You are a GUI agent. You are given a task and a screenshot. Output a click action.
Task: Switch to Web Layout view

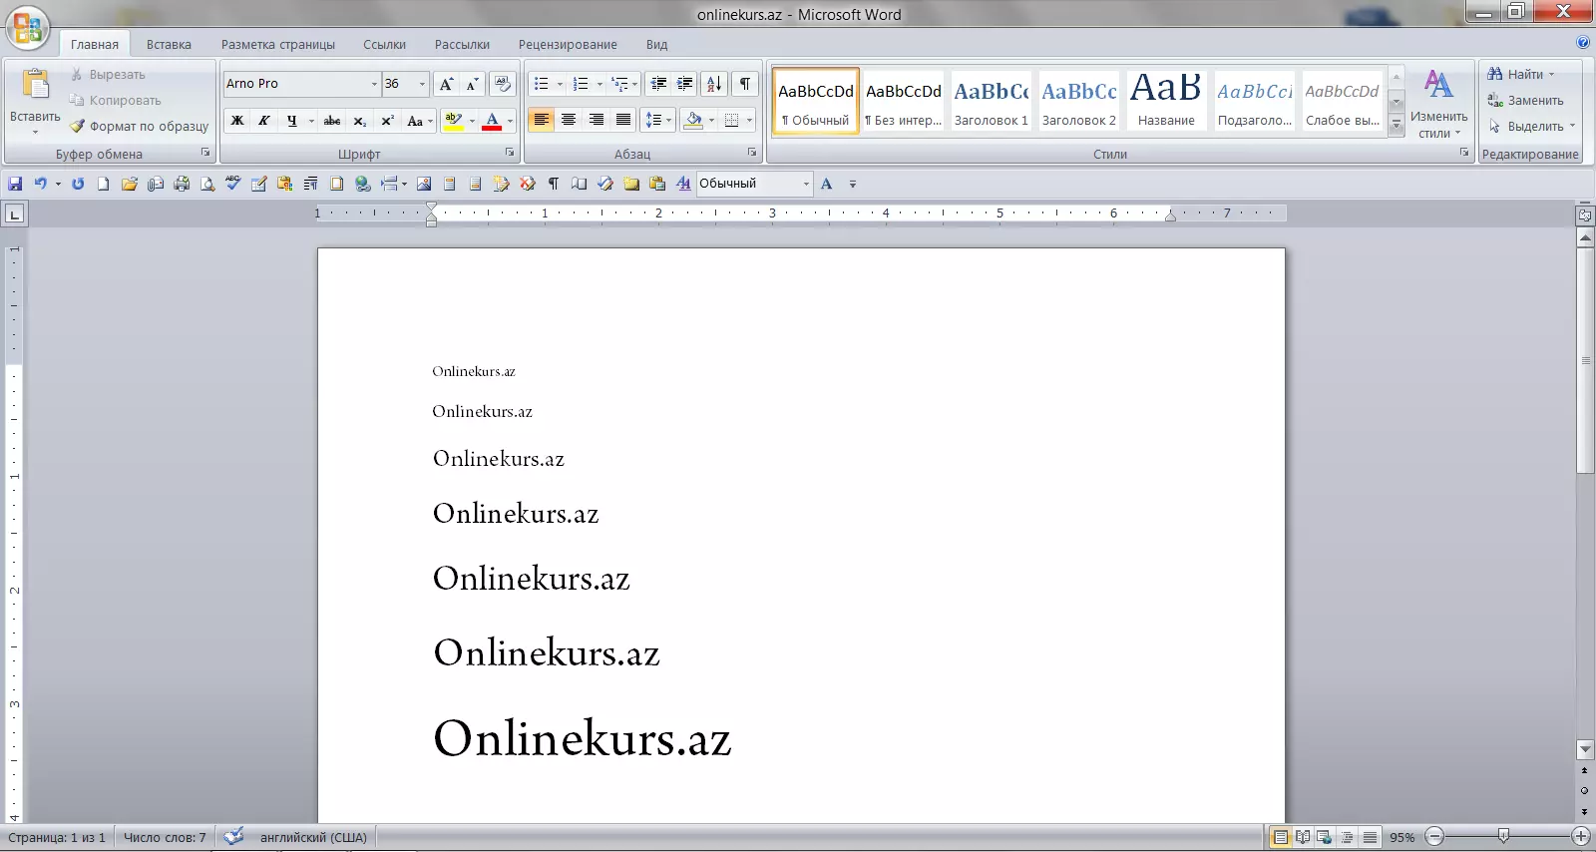1325,837
